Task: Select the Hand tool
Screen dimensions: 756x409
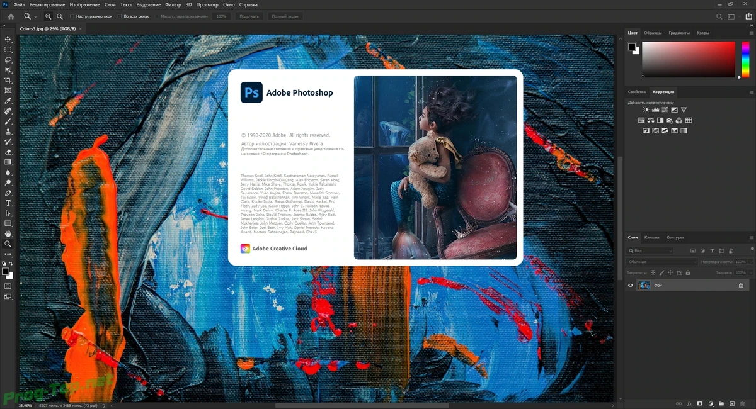Action: (8, 233)
